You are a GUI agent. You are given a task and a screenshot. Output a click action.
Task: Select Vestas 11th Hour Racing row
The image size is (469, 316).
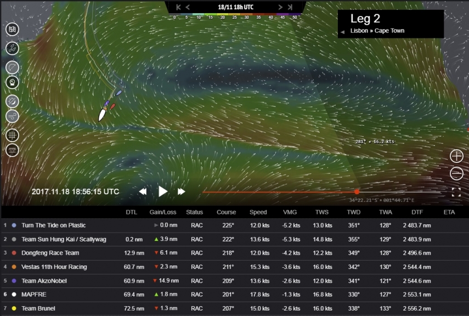point(235,267)
